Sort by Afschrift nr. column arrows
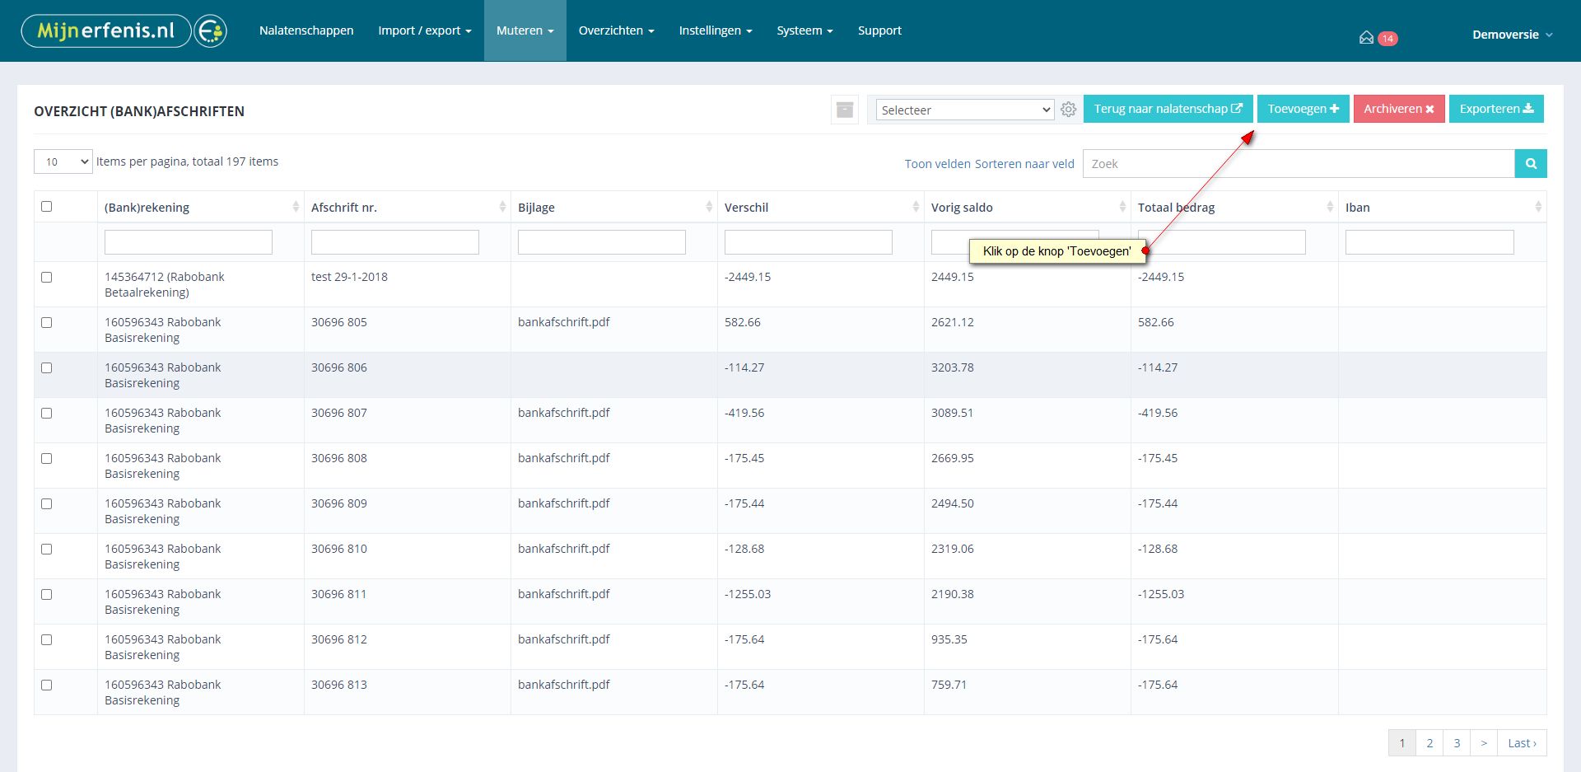Image resolution: width=1581 pixels, height=772 pixels. click(x=502, y=208)
